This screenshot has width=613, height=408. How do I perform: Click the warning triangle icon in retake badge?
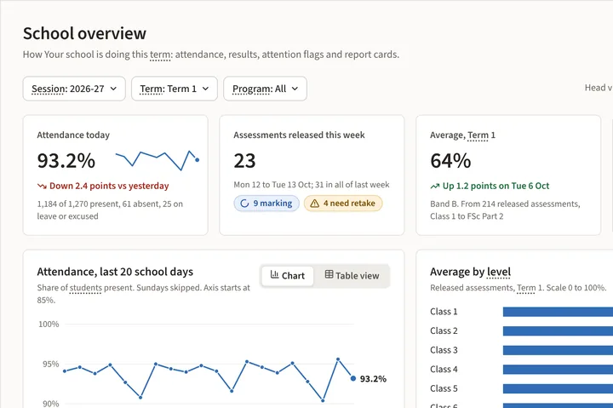(315, 204)
